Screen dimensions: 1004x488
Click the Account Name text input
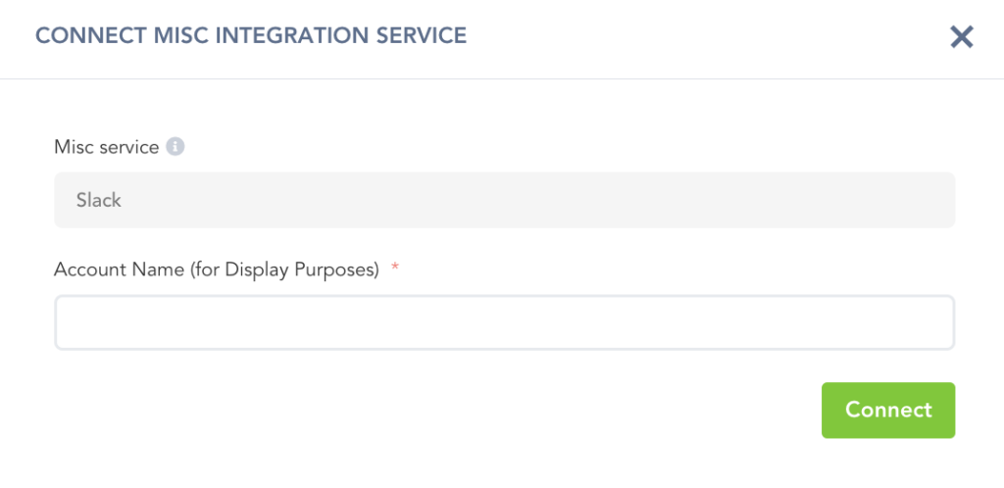(x=504, y=322)
